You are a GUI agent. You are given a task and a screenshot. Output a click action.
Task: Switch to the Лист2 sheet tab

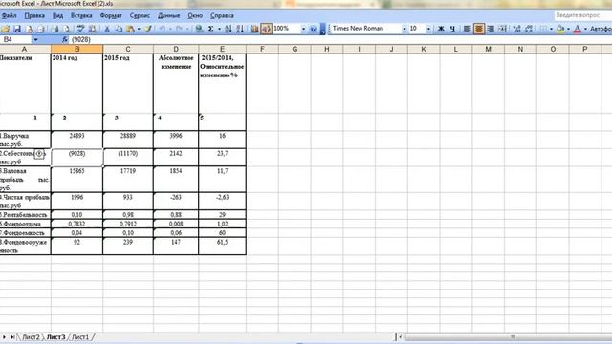coord(31,337)
